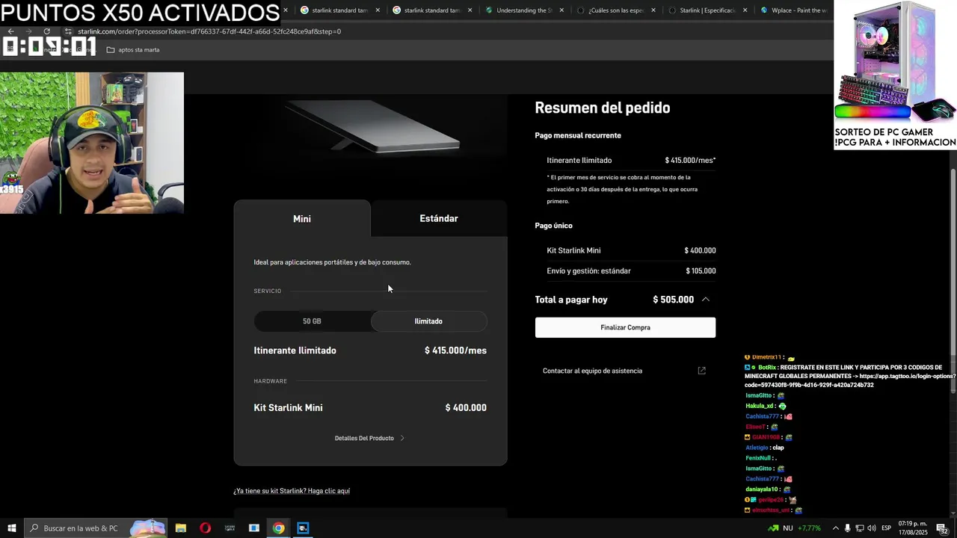Click the 'Detalles Del Producto' link text
The image size is (957, 538).
pyautogui.click(x=364, y=439)
